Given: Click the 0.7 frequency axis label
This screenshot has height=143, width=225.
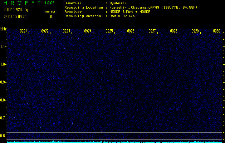Looking at the screenshot, I should click(3, 118).
